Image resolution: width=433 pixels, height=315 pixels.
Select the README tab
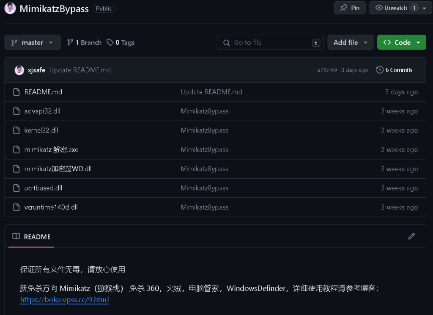31,237
